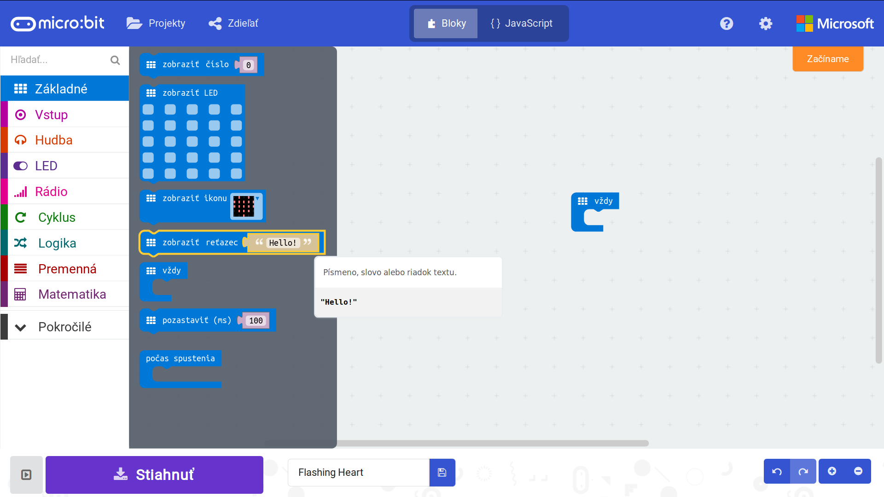Show the simulator panel toggle button

(x=26, y=474)
